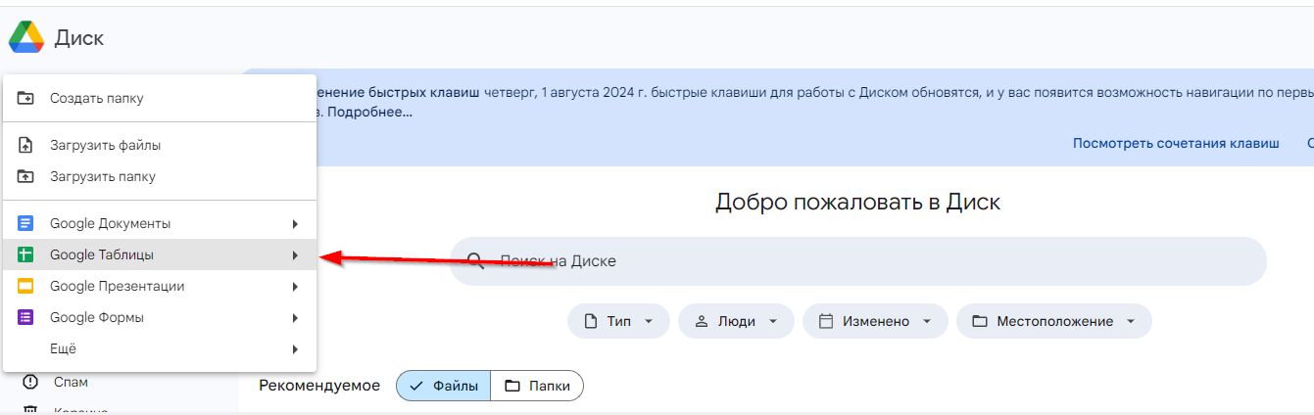Expand the Google Таблицы submenu arrow
The height and width of the screenshot is (415, 1314).
click(295, 255)
